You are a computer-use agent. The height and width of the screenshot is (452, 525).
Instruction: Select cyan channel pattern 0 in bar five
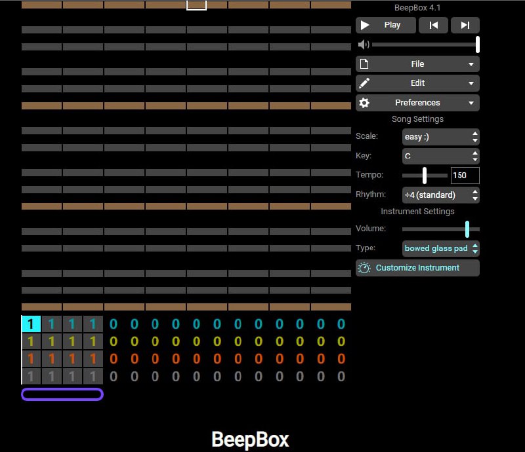pyautogui.click(x=114, y=324)
